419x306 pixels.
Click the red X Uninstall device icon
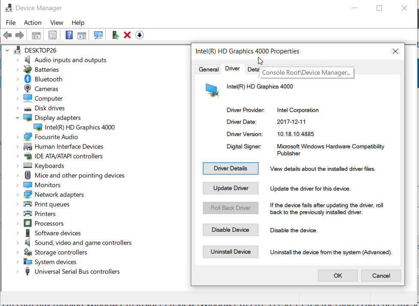(x=127, y=35)
